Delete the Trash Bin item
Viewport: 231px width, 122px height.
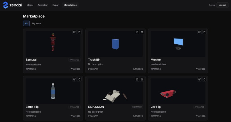(x=142, y=32)
